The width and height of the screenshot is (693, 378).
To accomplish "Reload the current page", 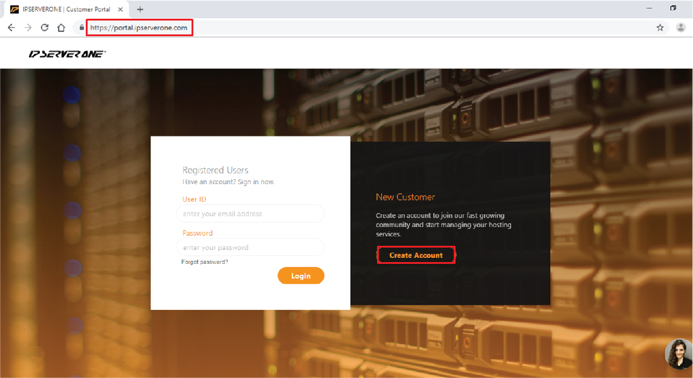I will (x=44, y=27).
